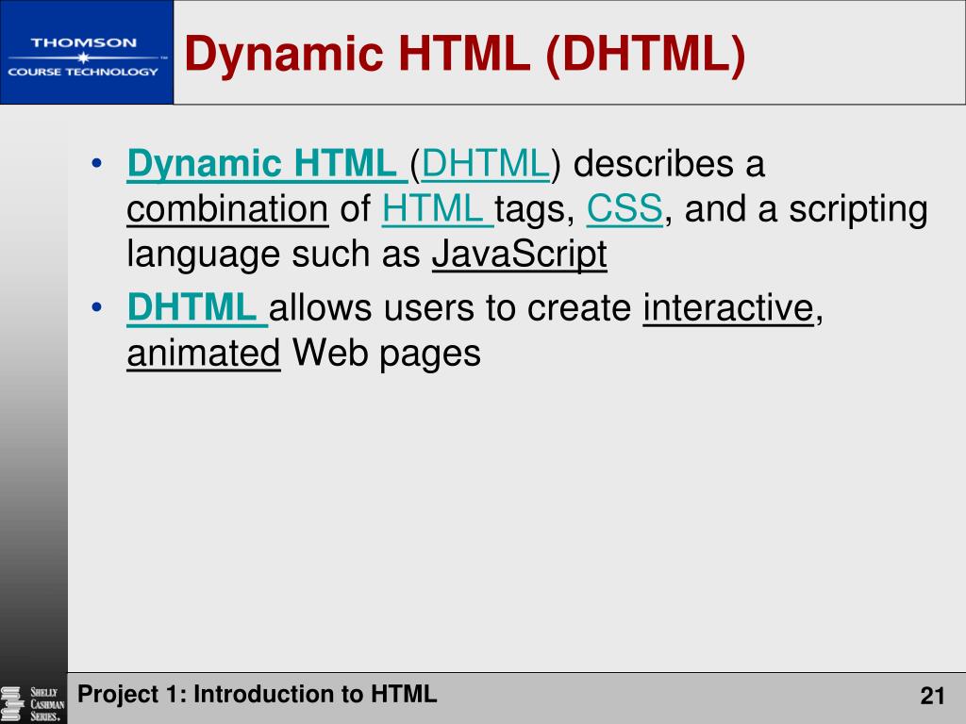Click the Shelly Cashman Series logo
The width and height of the screenshot is (966, 724).
click(x=33, y=703)
